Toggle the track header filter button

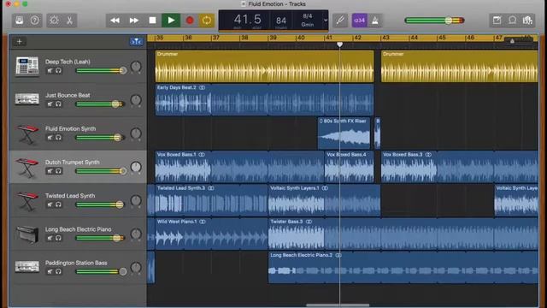click(136, 42)
